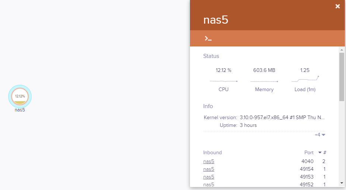Screen dimensions: 346x190
Task: Open the nas5 link for port 4040
Action: point(209,161)
